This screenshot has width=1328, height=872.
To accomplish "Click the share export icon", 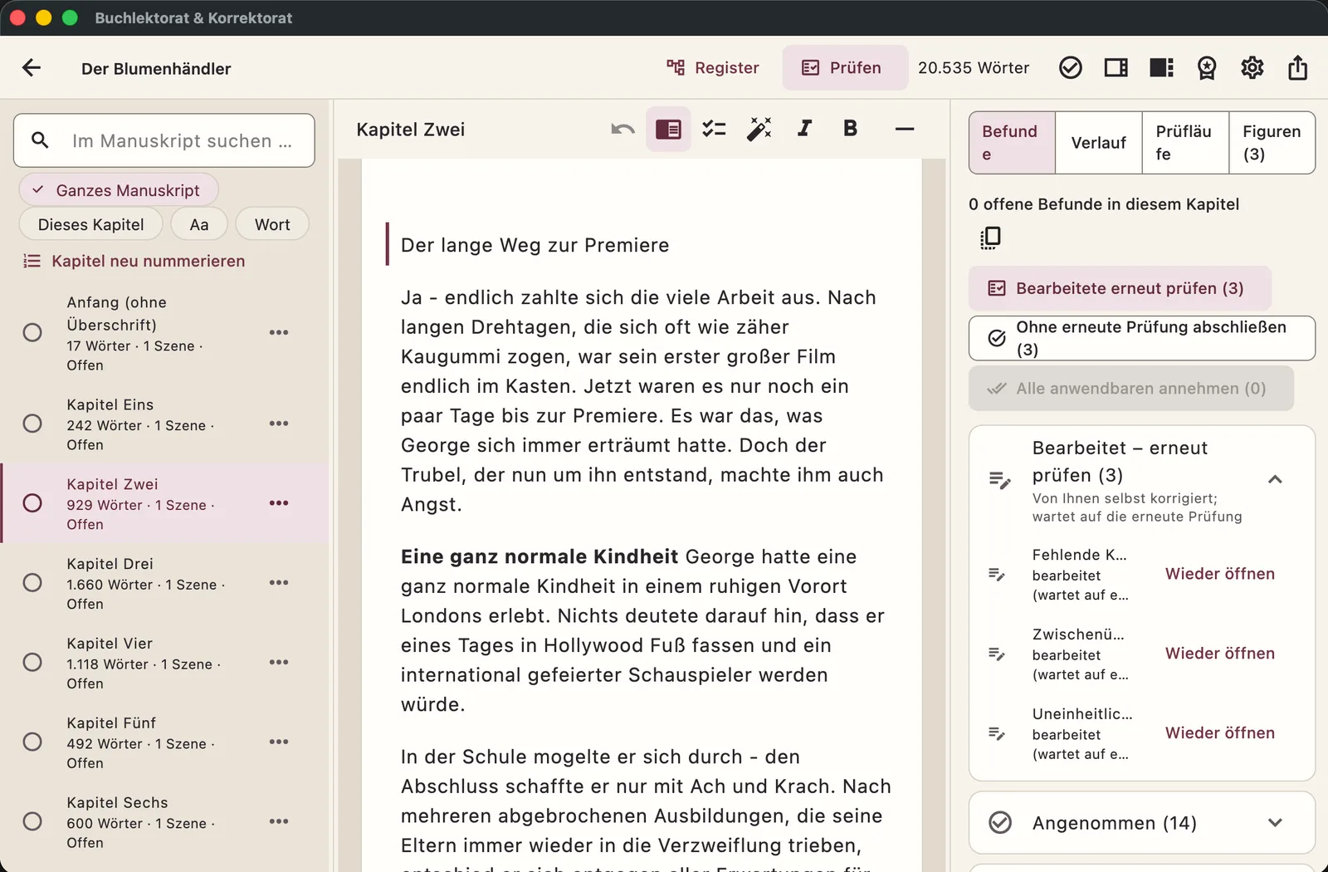I will 1298,68.
